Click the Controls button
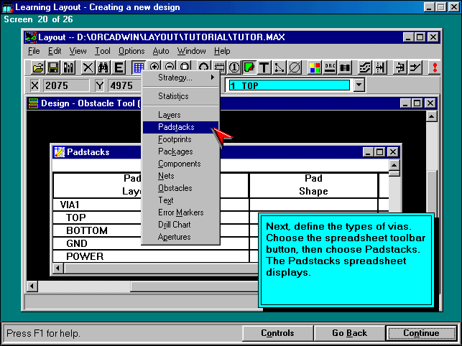Image resolution: width=462 pixels, height=346 pixels. click(277, 333)
